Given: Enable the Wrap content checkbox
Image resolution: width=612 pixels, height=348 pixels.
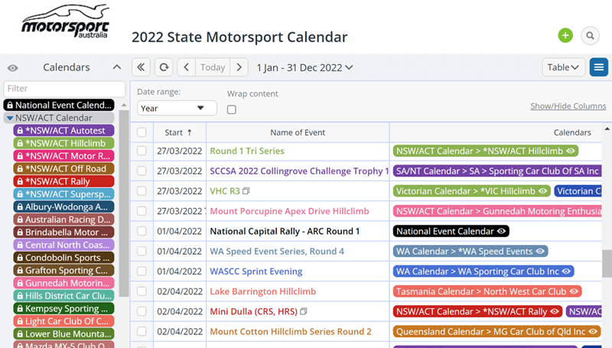Looking at the screenshot, I should click(232, 109).
